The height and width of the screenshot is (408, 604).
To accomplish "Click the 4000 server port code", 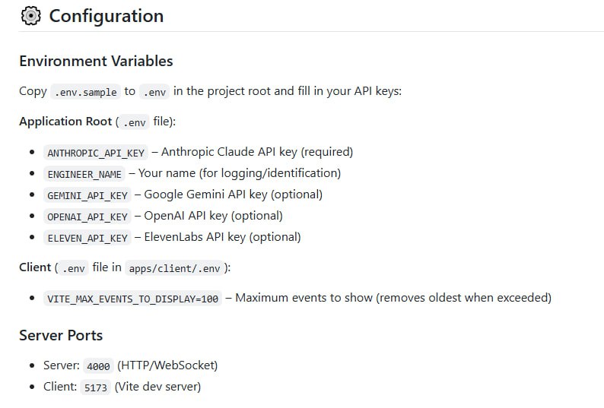I will pyautogui.click(x=97, y=366).
